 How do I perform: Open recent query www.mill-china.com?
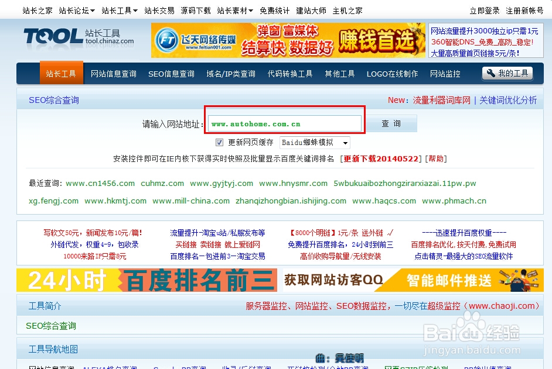tap(191, 201)
